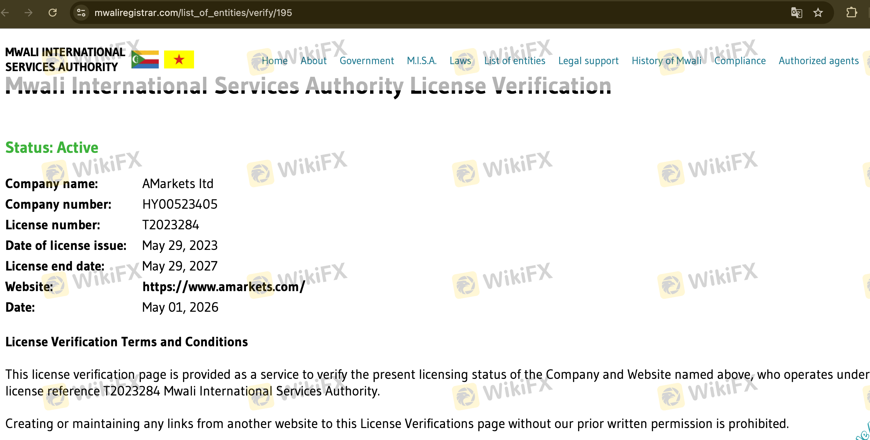
Task: Click issue date 'May 29, 2023'
Action: click(x=180, y=246)
